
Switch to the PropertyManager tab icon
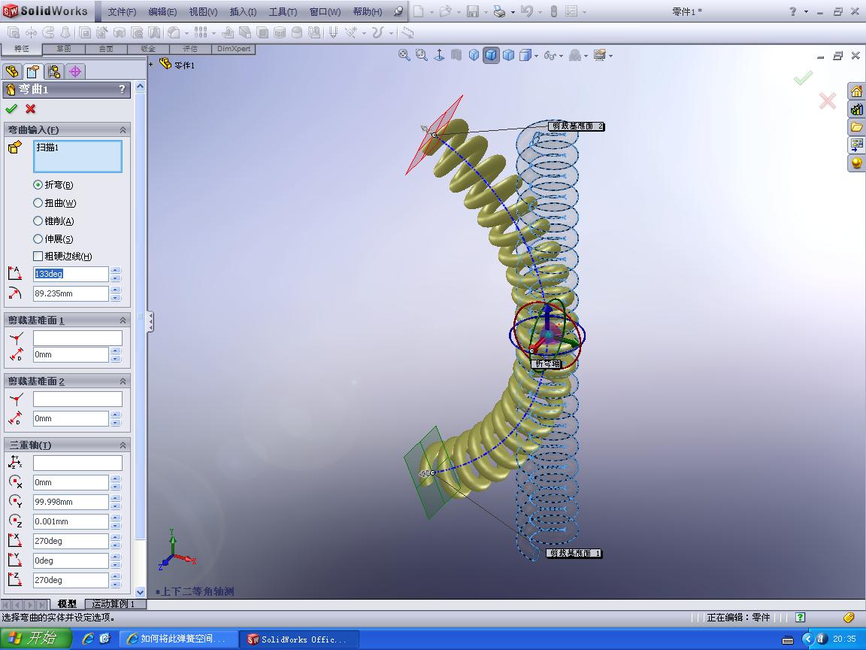tap(33, 71)
